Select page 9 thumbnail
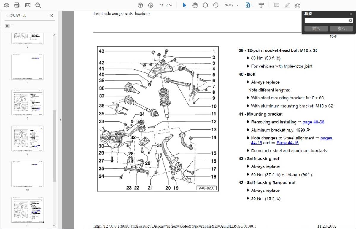Screen dimensions: 356x229 tap(28, 138)
